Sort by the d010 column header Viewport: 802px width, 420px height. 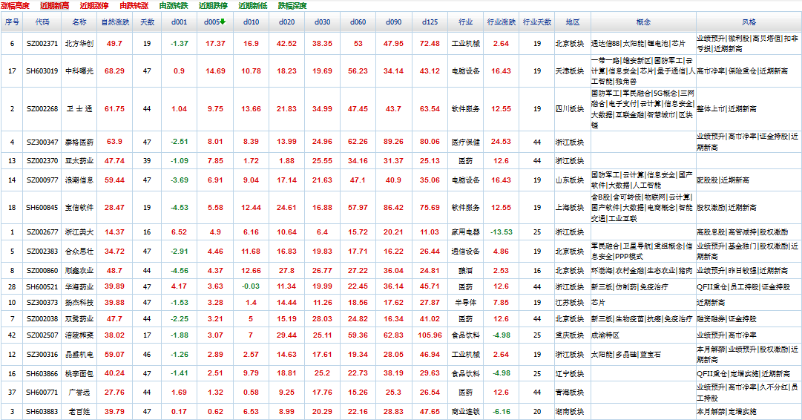coord(252,22)
